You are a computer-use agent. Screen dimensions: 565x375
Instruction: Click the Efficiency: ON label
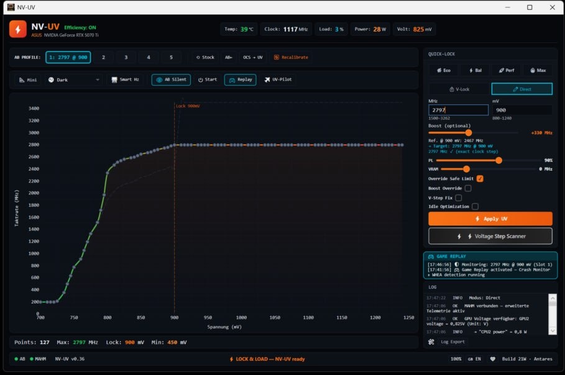point(80,27)
